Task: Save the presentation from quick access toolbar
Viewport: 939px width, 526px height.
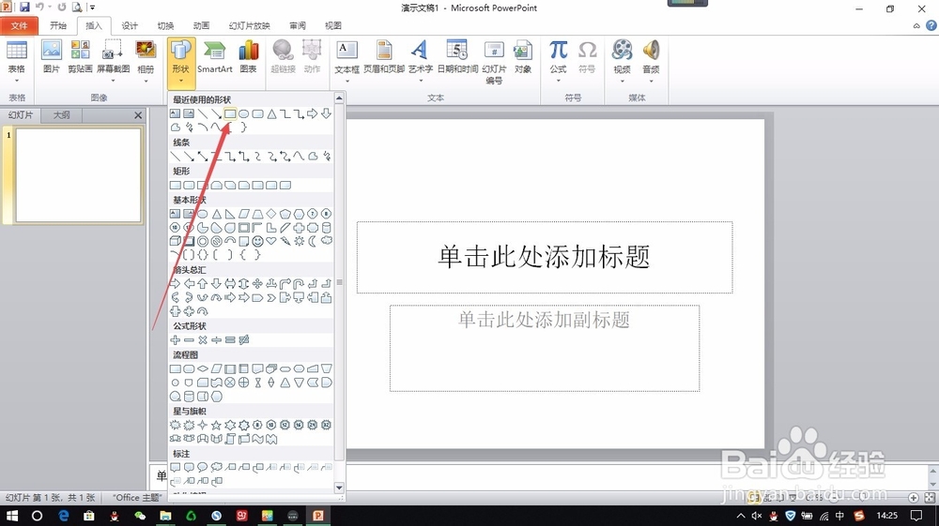Action: point(24,8)
